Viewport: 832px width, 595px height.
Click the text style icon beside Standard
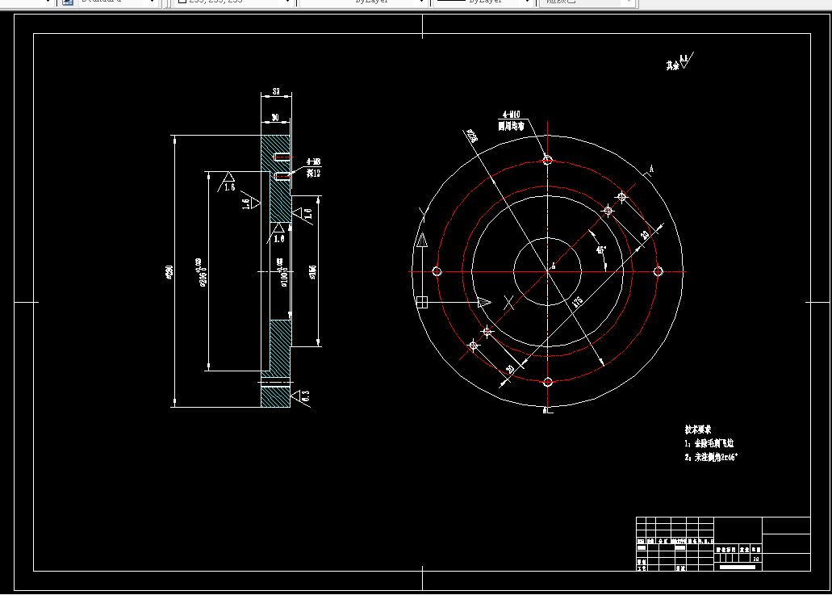(68, 2)
